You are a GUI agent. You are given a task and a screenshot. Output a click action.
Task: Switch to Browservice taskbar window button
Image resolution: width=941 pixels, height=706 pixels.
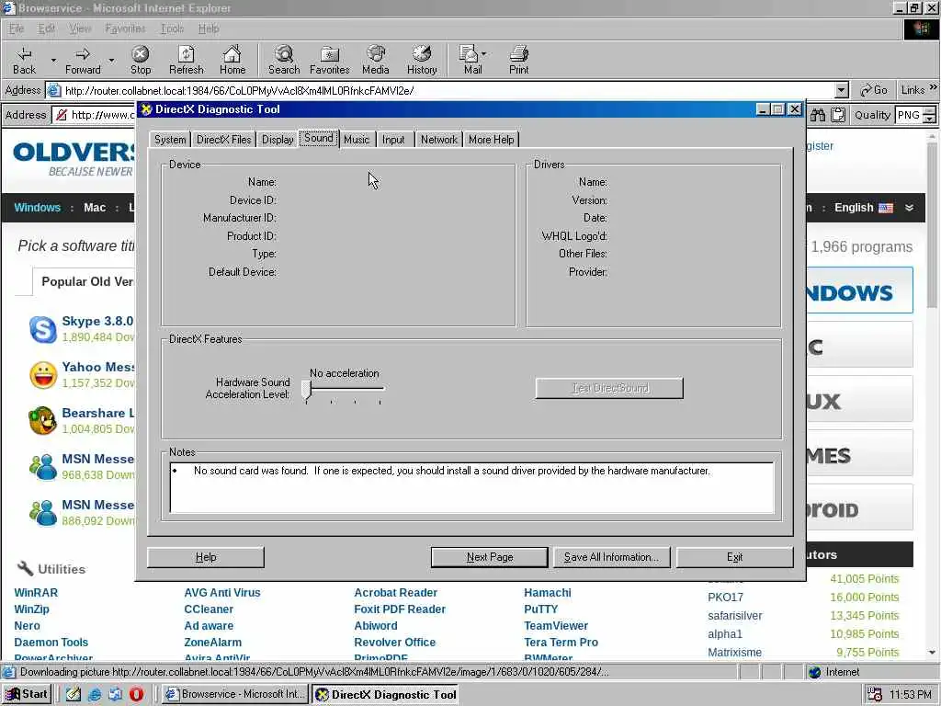[x=236, y=694]
